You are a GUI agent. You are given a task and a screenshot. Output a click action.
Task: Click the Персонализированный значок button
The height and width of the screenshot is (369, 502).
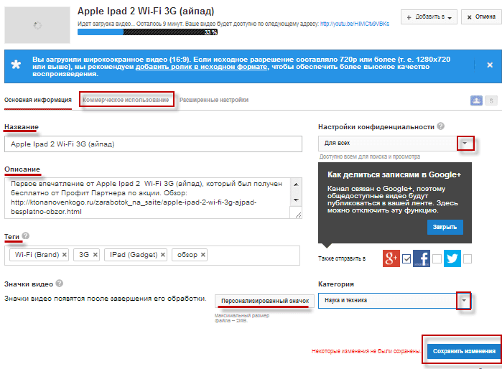(x=265, y=301)
